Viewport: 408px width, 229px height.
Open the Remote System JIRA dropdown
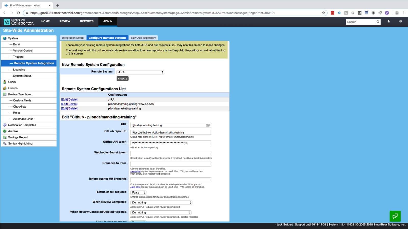click(x=140, y=72)
